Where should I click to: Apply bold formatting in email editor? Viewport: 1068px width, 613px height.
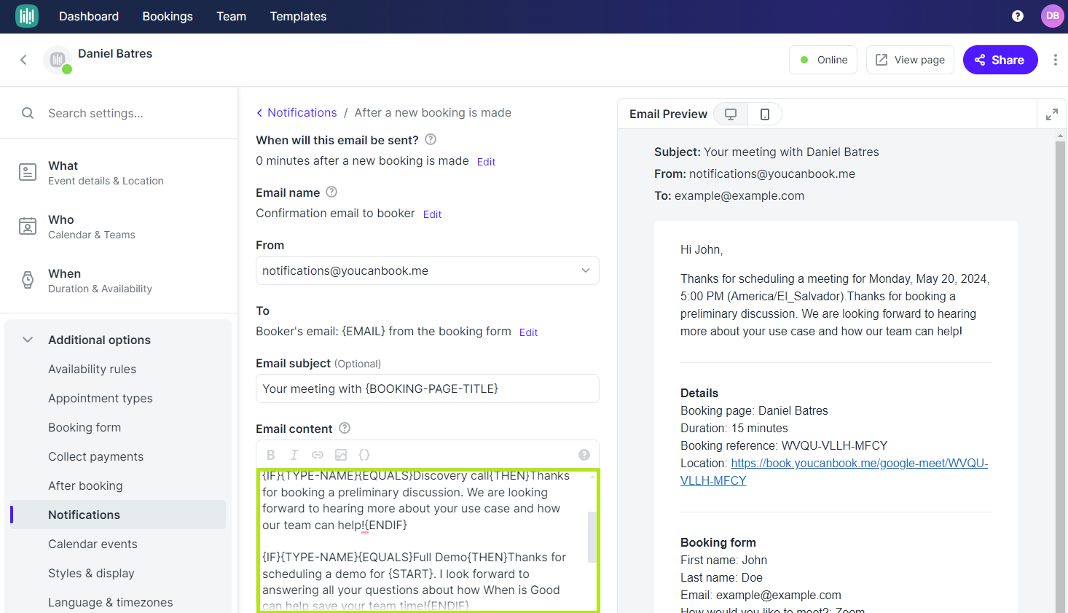[x=271, y=455]
